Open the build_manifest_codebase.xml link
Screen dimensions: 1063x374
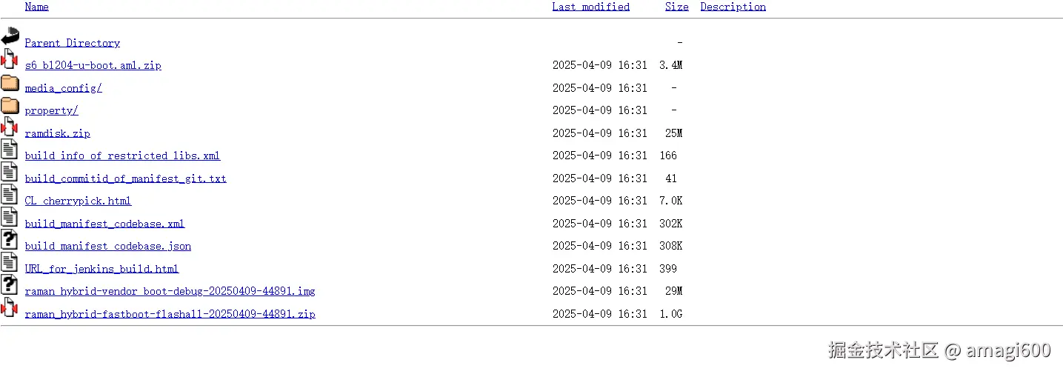[x=104, y=224]
